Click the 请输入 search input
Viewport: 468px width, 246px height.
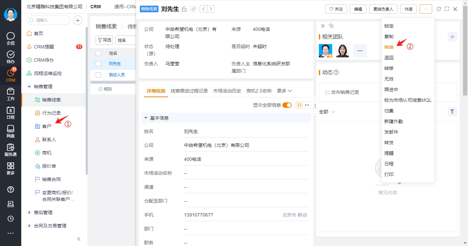48,20
